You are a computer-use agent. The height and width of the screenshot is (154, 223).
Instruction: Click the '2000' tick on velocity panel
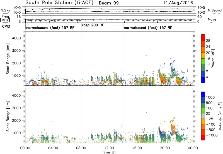(x=16, y=120)
